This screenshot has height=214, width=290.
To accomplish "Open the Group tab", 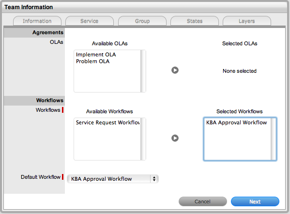I will pos(142,21).
